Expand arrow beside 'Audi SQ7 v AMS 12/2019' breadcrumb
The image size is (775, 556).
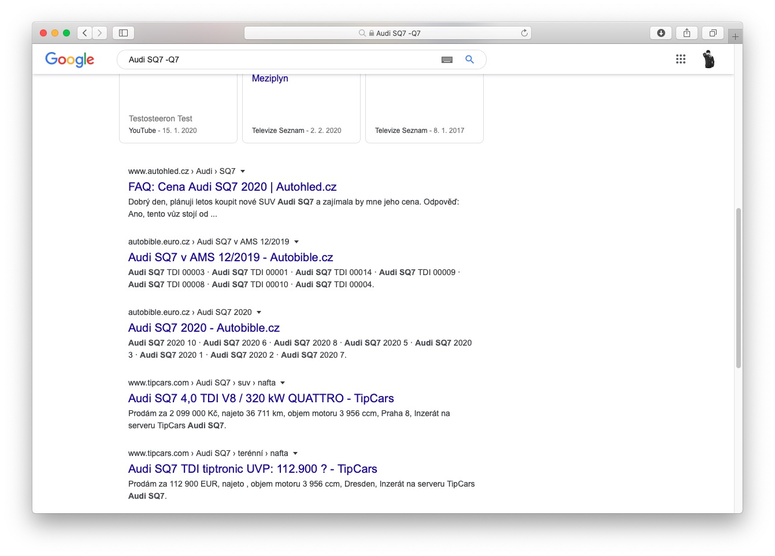tap(296, 242)
